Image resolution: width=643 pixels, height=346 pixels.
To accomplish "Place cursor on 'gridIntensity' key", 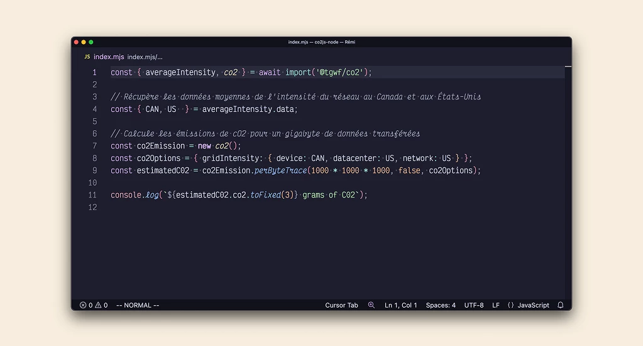I will 230,159.
